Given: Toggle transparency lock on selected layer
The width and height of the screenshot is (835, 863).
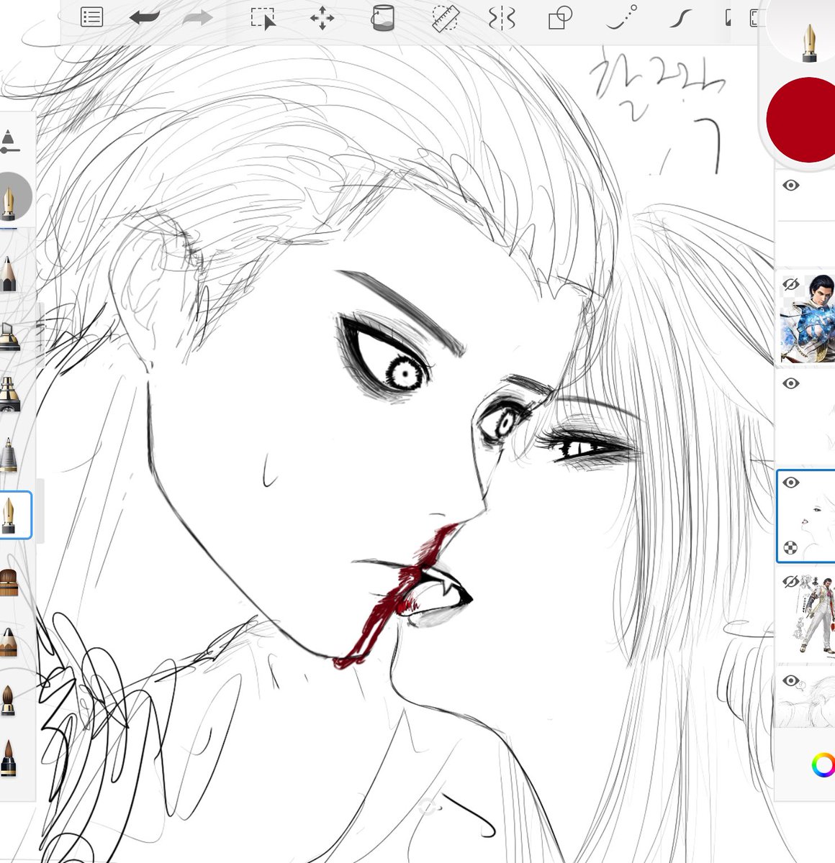Looking at the screenshot, I should (x=790, y=547).
